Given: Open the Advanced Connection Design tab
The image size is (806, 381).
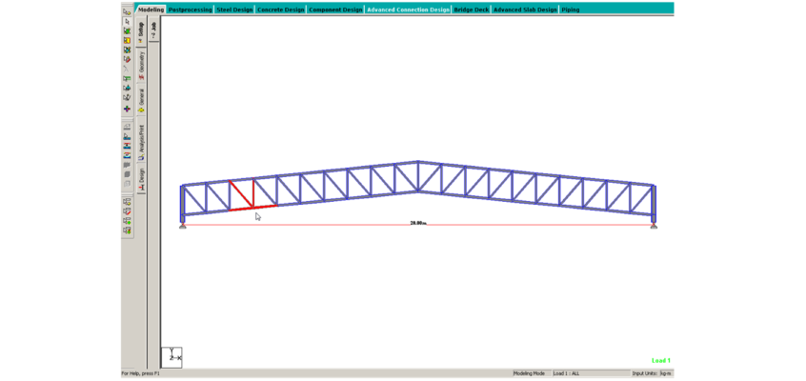Looking at the screenshot, I should (408, 10).
